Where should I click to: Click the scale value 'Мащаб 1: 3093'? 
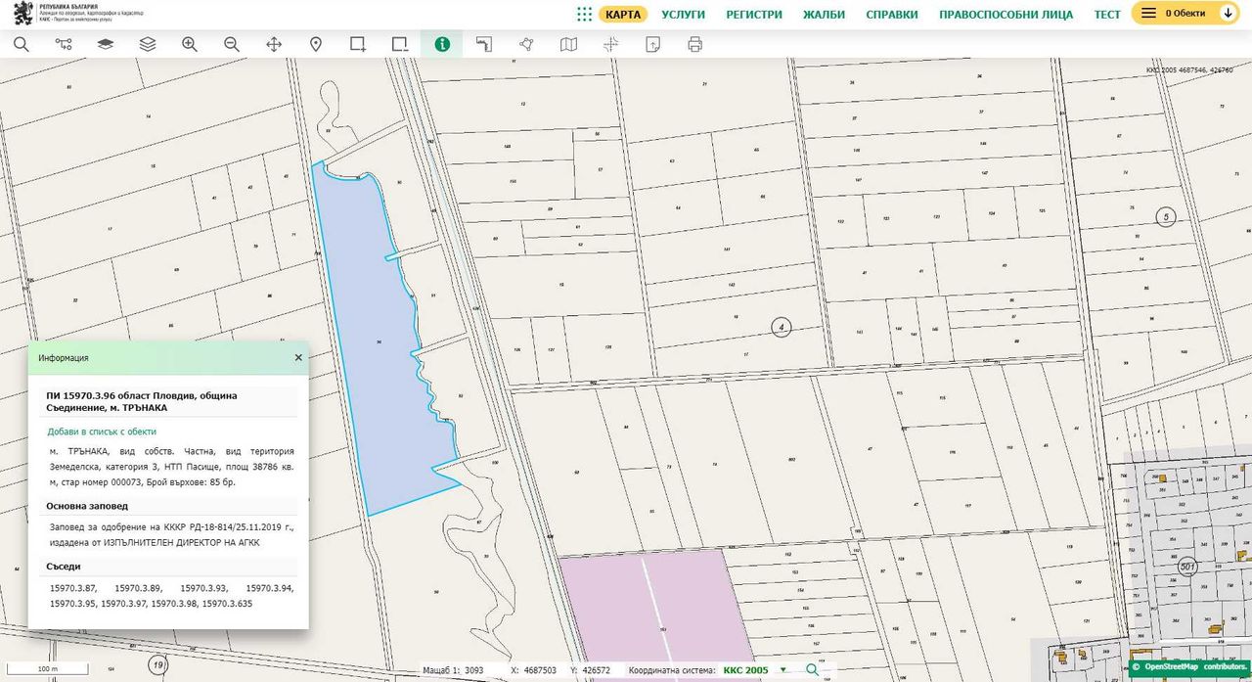click(x=455, y=670)
